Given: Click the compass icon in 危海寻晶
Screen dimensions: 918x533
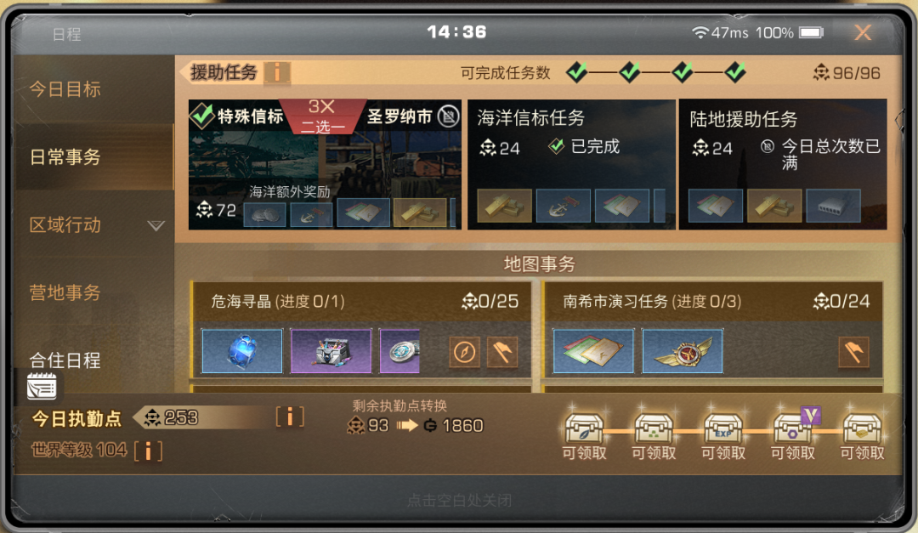Looking at the screenshot, I should pos(465,352).
